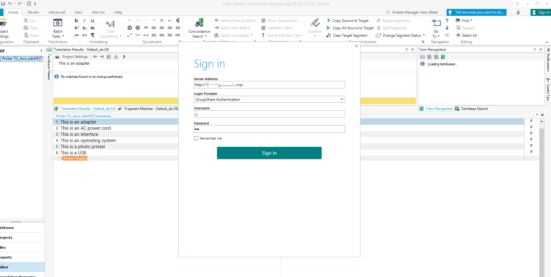551x277 pixels.
Task: Enable Manager View (Beta) toggle
Action: pyautogui.click(x=387, y=12)
